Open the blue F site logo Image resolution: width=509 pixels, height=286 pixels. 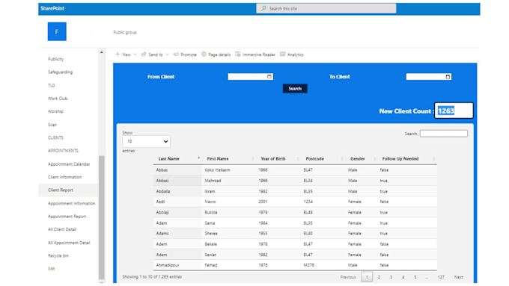point(57,32)
